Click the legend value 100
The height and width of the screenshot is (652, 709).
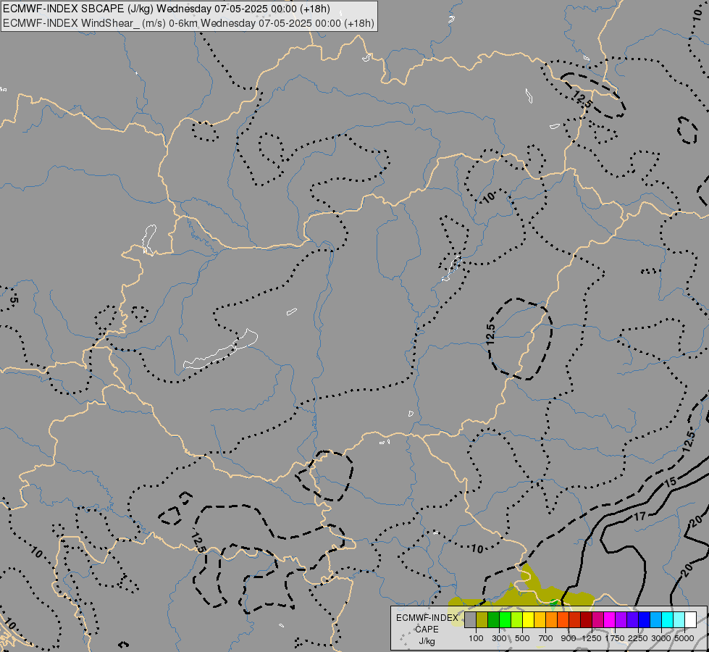coord(476,638)
